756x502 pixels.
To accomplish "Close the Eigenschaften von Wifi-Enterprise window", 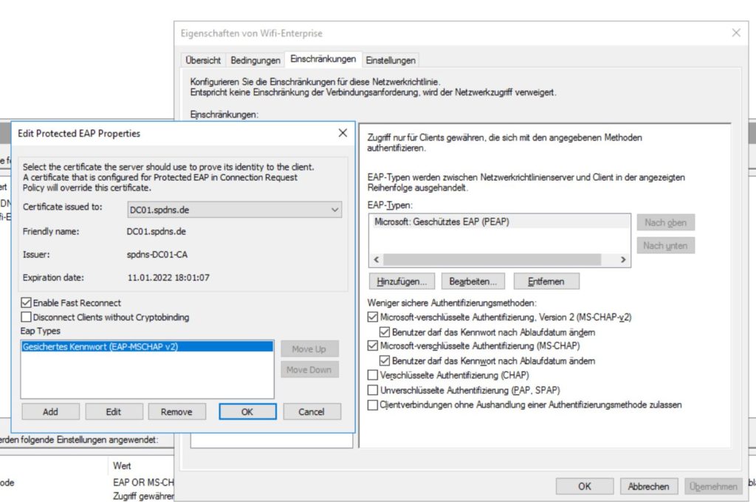I will coord(735,33).
